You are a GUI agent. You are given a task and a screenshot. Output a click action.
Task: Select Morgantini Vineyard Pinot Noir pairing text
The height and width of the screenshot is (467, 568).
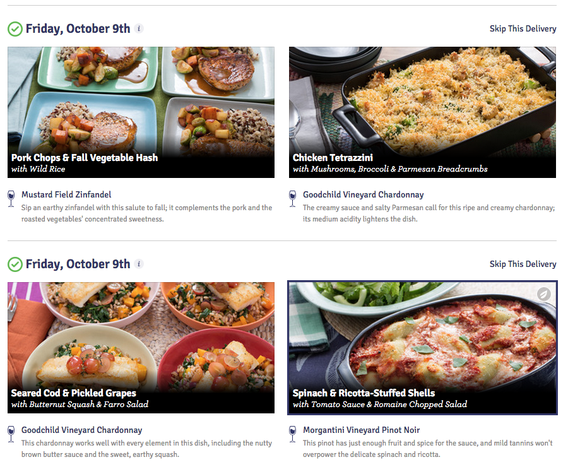[x=361, y=430]
